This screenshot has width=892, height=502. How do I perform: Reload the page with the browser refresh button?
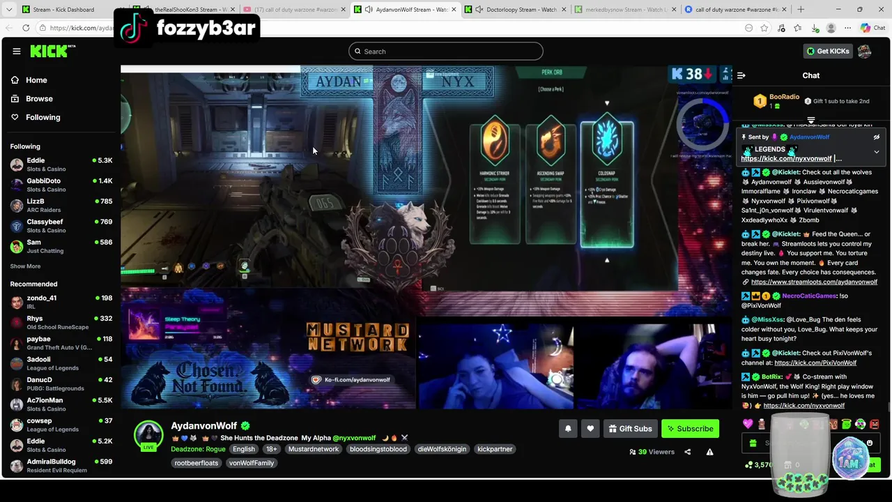pyautogui.click(x=26, y=28)
